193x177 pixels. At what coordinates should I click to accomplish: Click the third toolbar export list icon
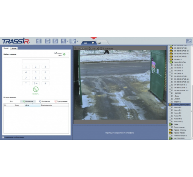55,41
